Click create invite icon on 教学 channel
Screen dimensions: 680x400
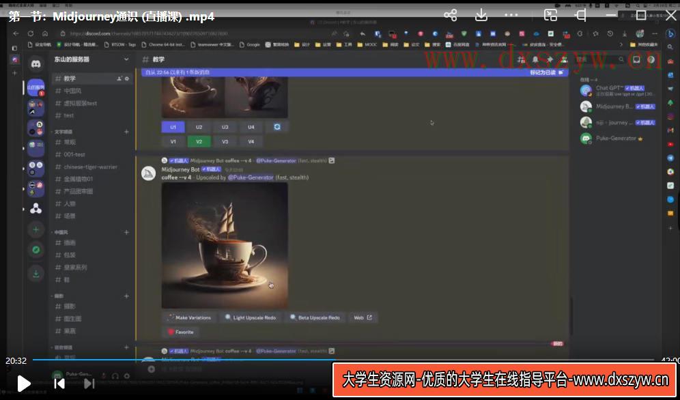(x=119, y=78)
